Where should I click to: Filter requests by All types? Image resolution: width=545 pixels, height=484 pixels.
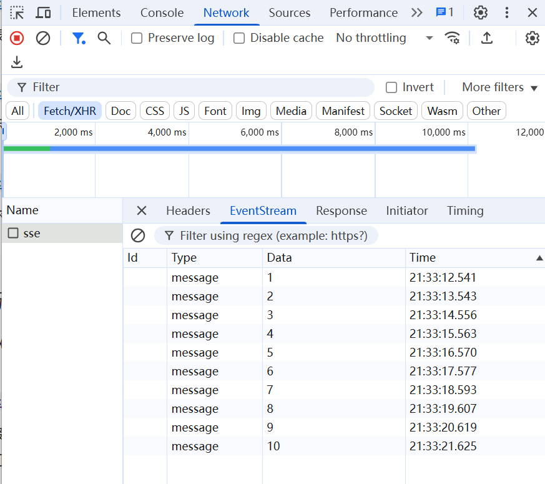(17, 111)
